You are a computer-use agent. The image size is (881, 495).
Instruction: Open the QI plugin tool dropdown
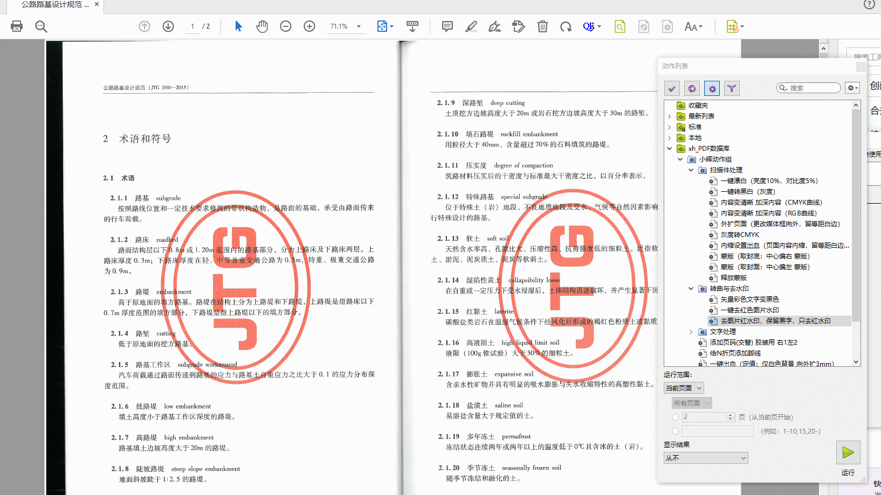click(x=591, y=26)
